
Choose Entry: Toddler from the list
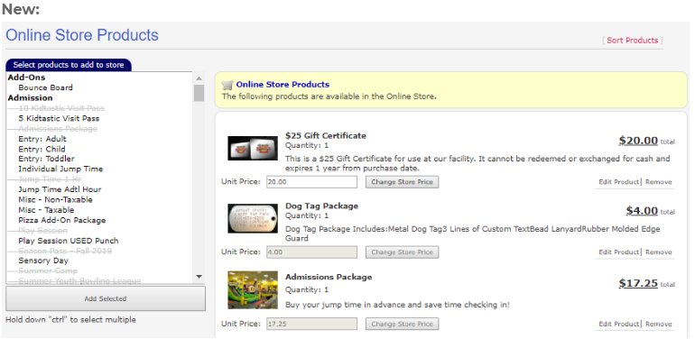point(47,159)
